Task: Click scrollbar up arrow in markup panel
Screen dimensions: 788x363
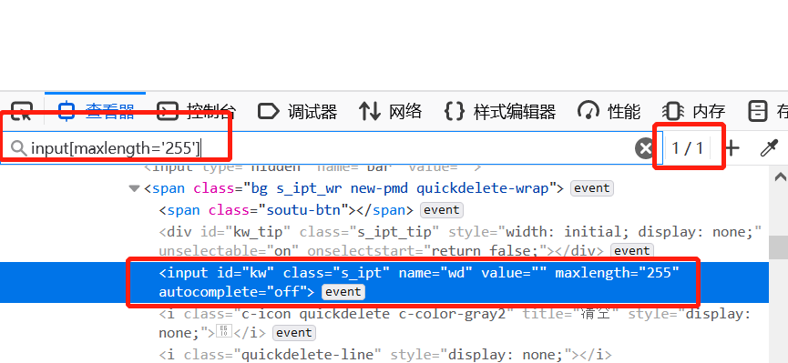Action: [780, 176]
